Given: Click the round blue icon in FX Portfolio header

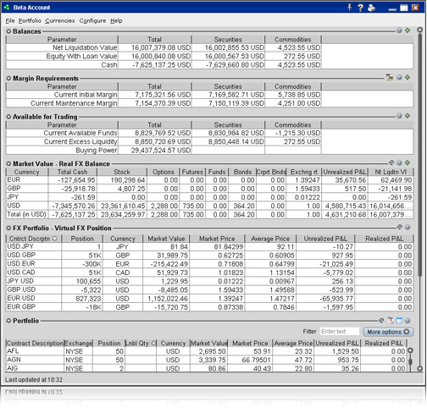Looking at the screenshot, I should tap(408, 227).
